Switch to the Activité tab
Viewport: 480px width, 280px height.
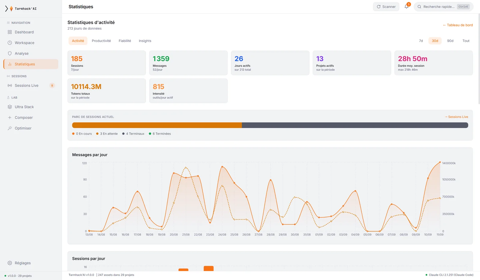78,41
